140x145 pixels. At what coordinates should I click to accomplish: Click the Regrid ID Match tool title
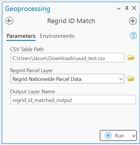click(71, 21)
